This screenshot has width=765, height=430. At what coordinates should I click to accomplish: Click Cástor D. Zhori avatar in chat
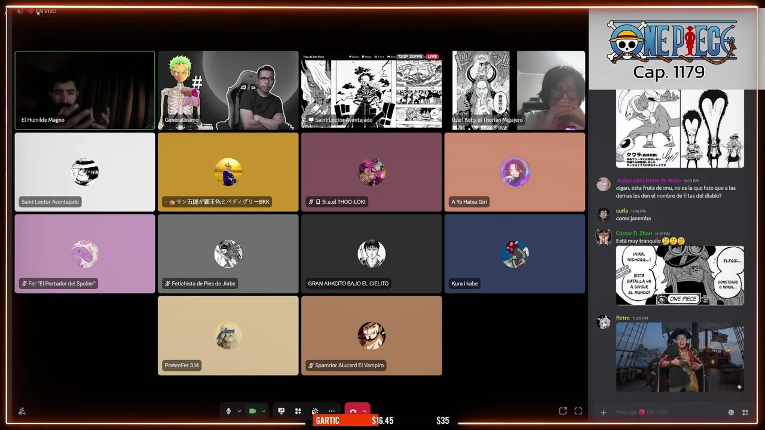click(x=603, y=237)
